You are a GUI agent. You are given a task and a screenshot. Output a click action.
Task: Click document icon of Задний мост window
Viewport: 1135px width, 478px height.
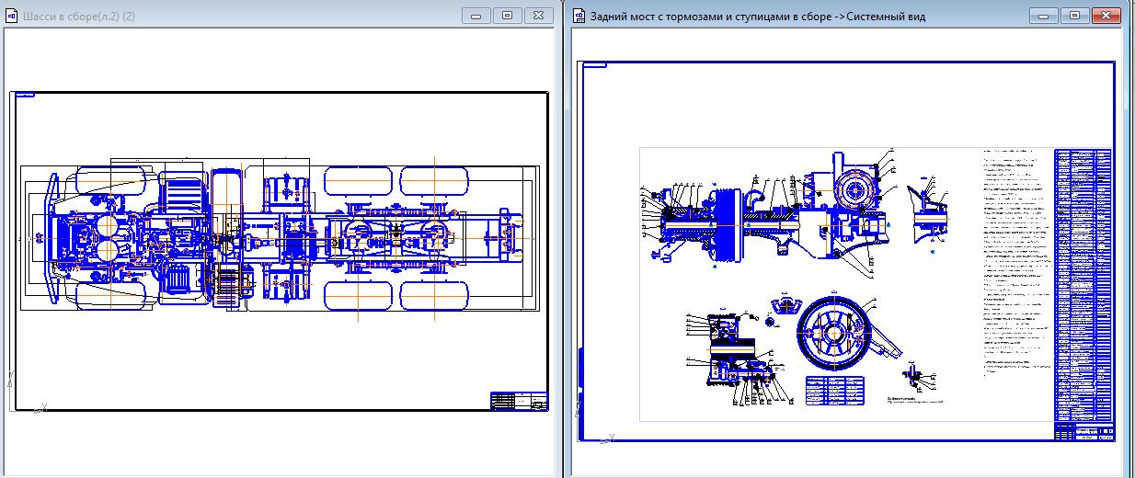pyautogui.click(x=579, y=17)
